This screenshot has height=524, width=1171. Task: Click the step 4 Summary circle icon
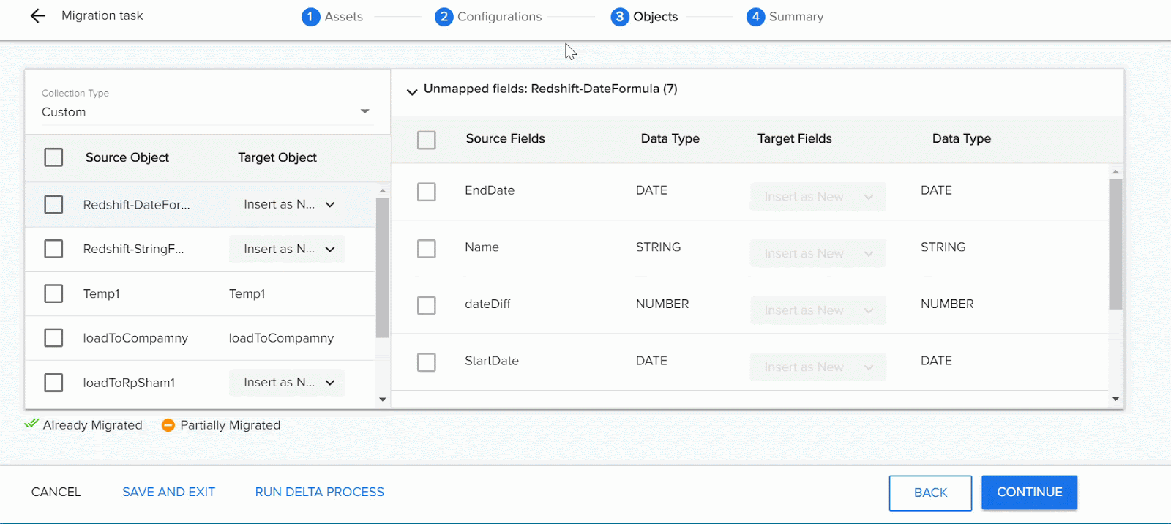tap(755, 17)
